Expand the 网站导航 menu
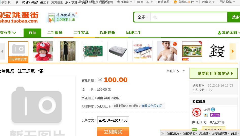Image resolution: width=240 pixels, height=136 pixels. click(227, 2)
